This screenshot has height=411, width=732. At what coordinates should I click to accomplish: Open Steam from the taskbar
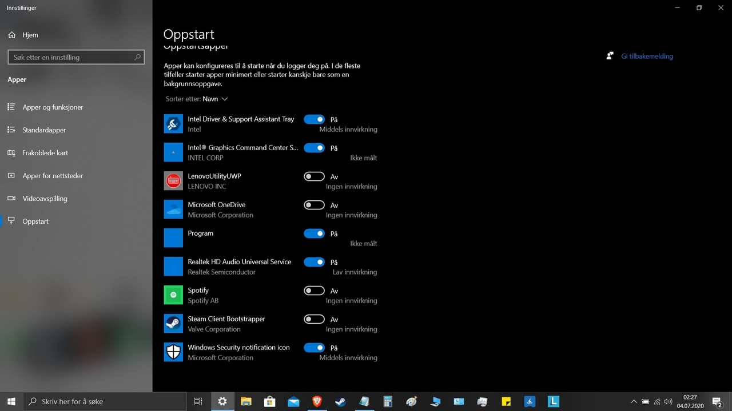click(x=340, y=401)
